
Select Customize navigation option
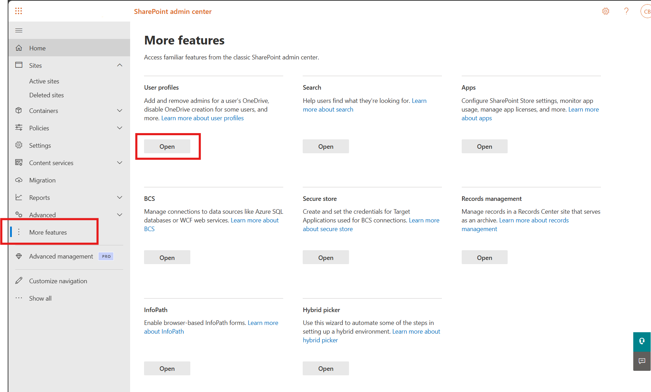coord(69,281)
